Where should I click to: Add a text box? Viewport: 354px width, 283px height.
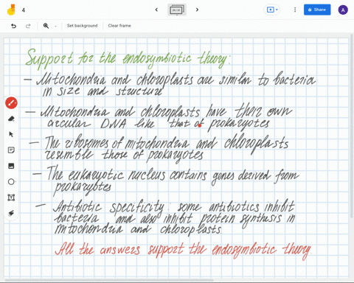[x=11, y=198]
